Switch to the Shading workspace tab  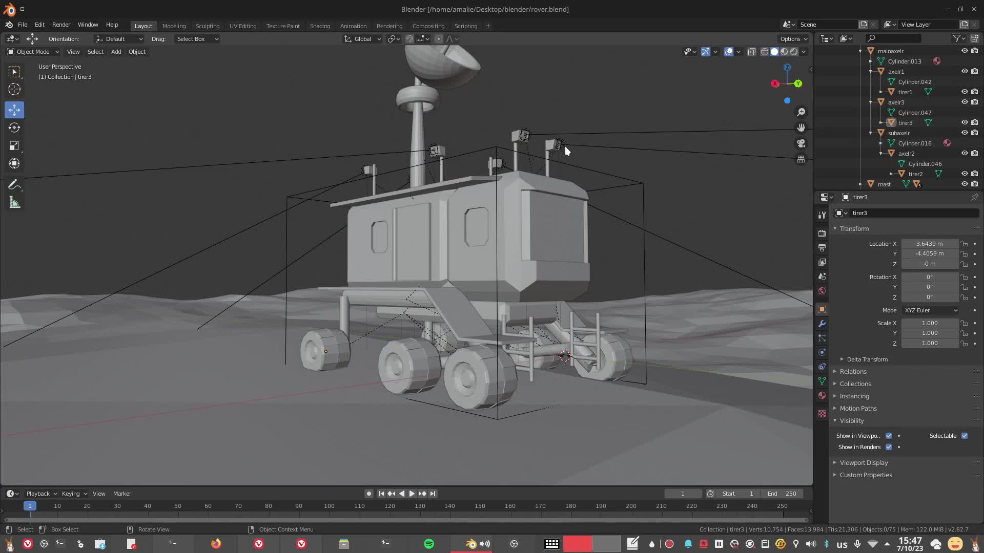click(x=320, y=26)
